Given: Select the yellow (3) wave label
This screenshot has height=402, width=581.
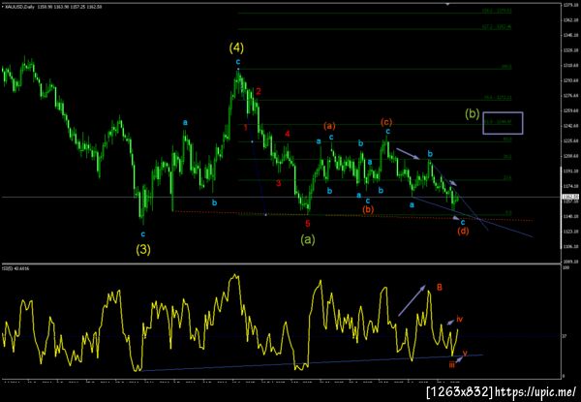Looking at the screenshot, I should (143, 250).
